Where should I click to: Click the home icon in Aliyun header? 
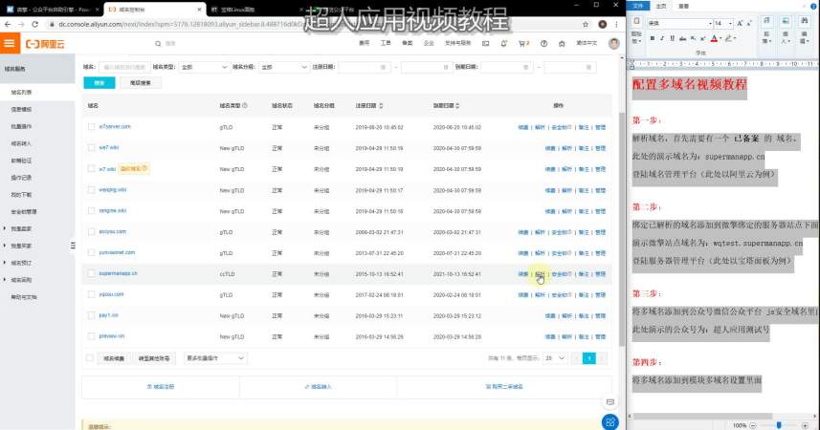pyautogui.click(x=562, y=44)
